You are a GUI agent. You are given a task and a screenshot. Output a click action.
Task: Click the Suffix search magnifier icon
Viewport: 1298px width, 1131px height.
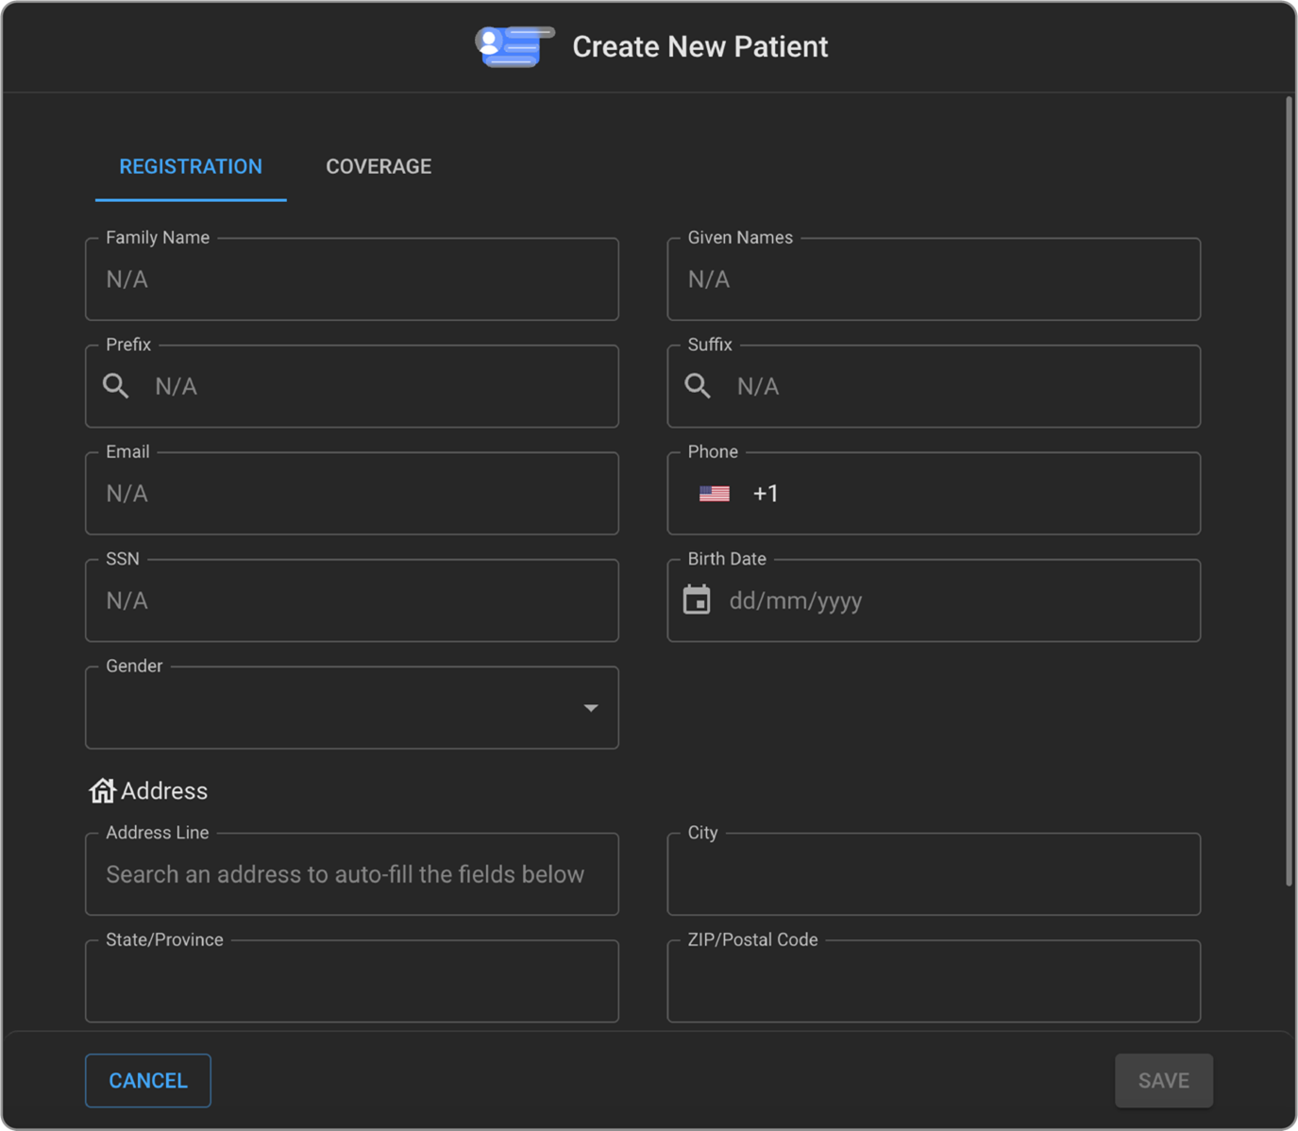[x=698, y=386]
